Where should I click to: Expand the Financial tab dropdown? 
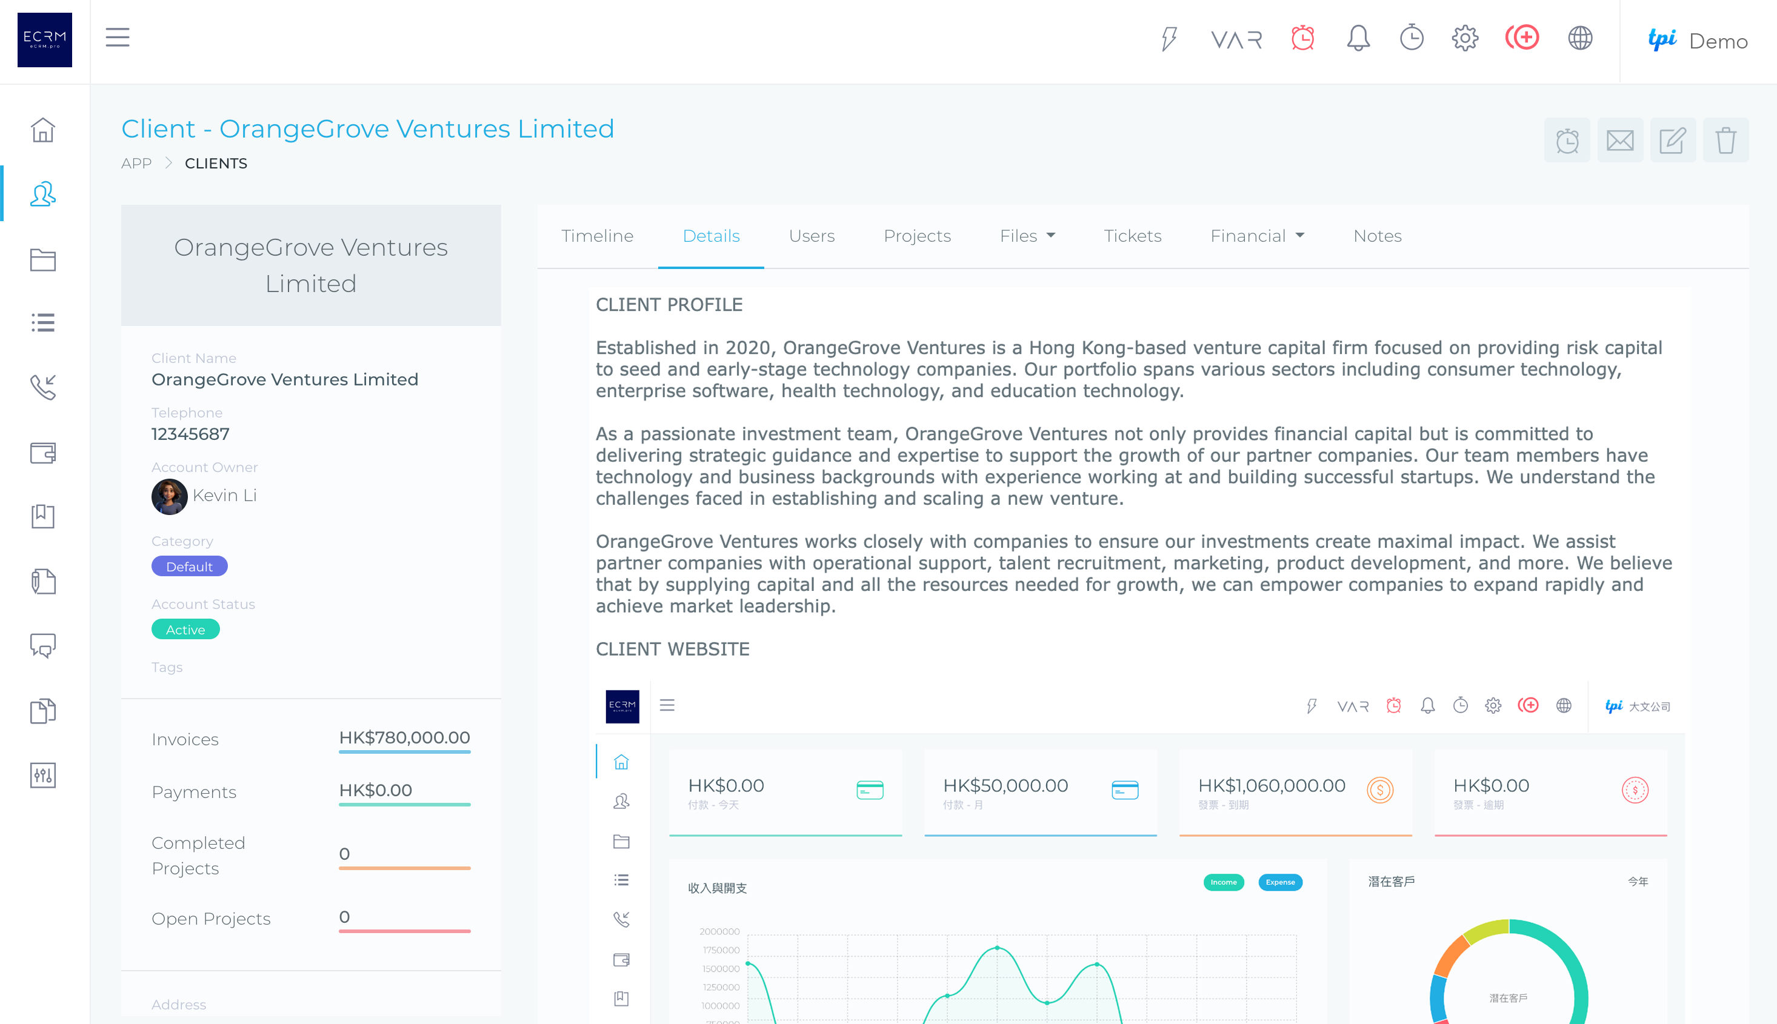(1257, 236)
